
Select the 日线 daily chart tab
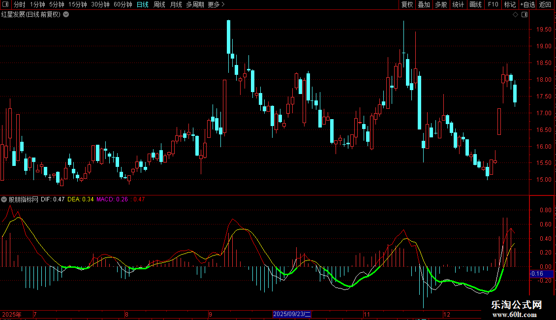(143, 4)
